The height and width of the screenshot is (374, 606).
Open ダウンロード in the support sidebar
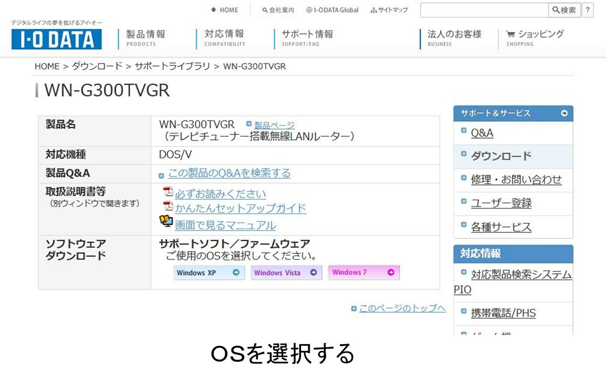point(501,156)
